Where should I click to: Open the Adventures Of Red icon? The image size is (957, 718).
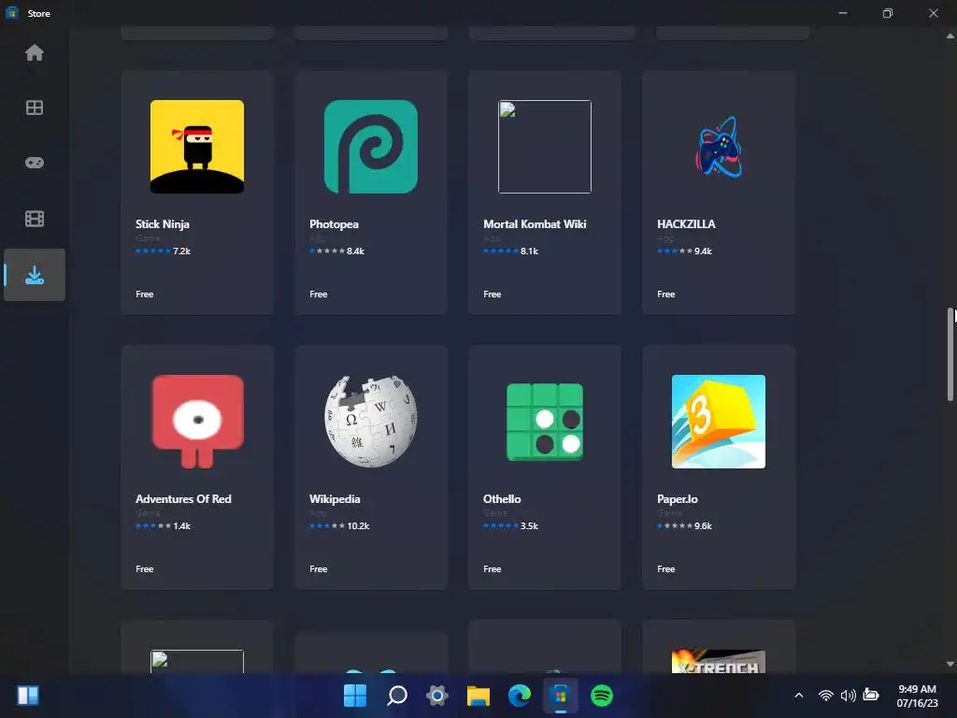(197, 422)
